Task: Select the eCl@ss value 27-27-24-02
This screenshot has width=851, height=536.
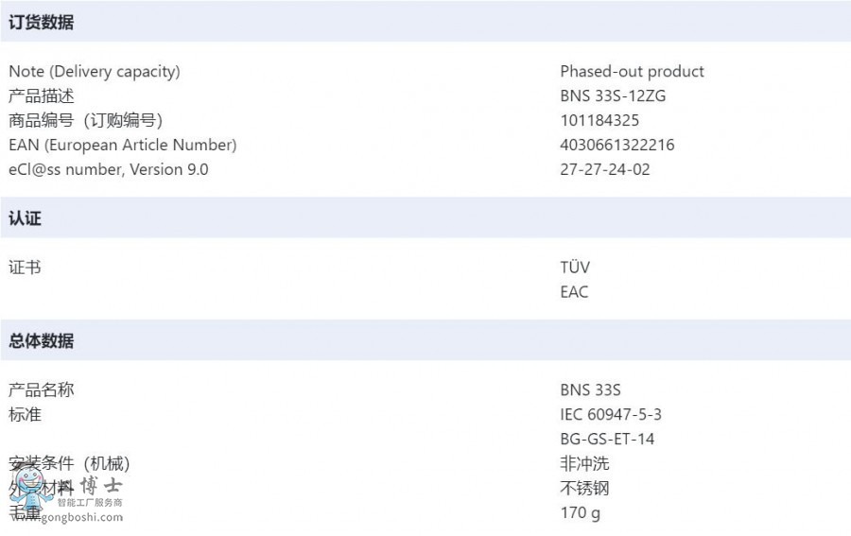Action: click(x=604, y=169)
